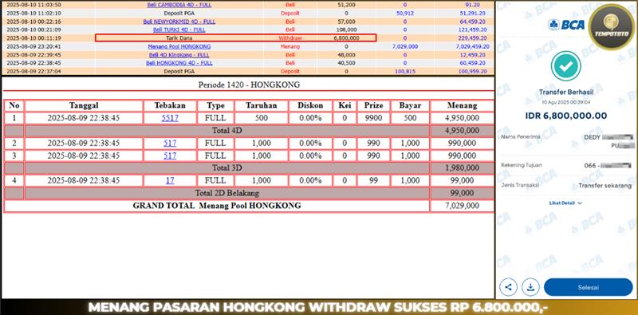
Task: Open Menang Pool HONGKONG link
Action: 179,46
